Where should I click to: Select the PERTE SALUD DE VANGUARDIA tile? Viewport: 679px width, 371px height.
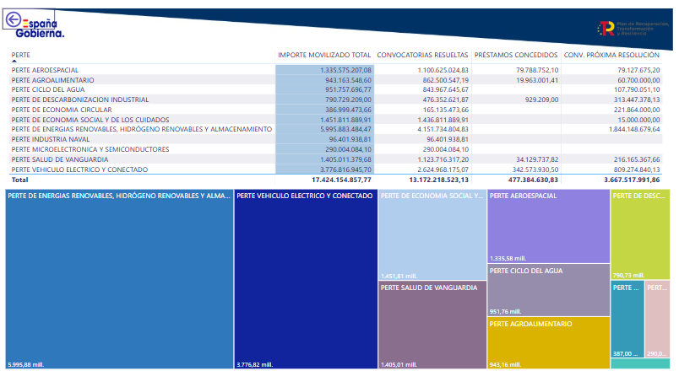(x=432, y=325)
